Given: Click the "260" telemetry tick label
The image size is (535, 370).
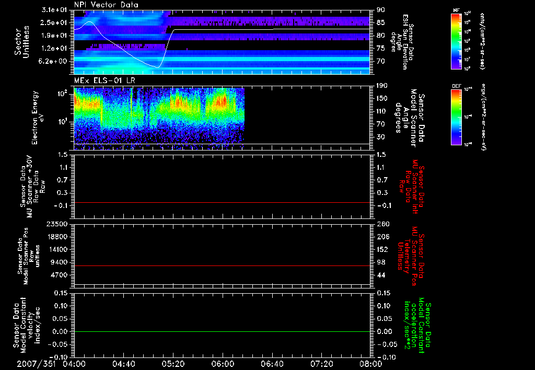Looking at the screenshot, I should point(383,224).
